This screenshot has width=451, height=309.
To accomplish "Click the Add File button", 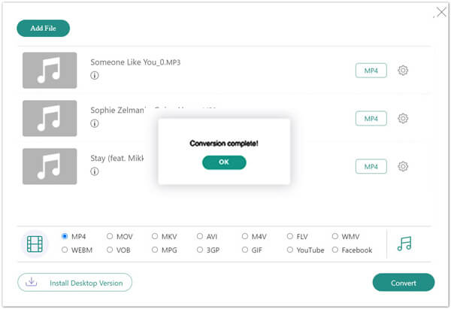I will click(43, 29).
